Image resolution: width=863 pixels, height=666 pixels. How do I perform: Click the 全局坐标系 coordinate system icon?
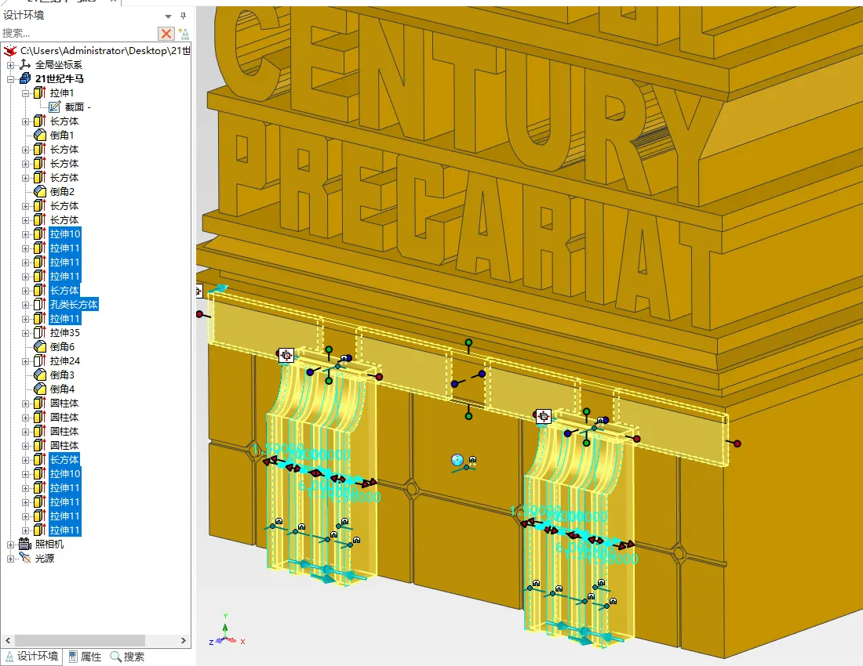[25, 65]
